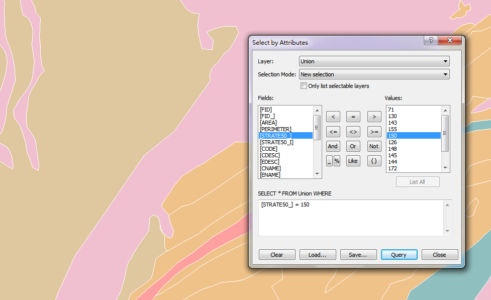
Task: Select the [AREA] field
Action: click(285, 123)
